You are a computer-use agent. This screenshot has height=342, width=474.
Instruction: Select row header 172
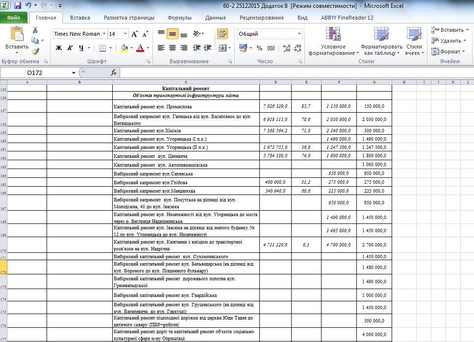click(x=3, y=267)
